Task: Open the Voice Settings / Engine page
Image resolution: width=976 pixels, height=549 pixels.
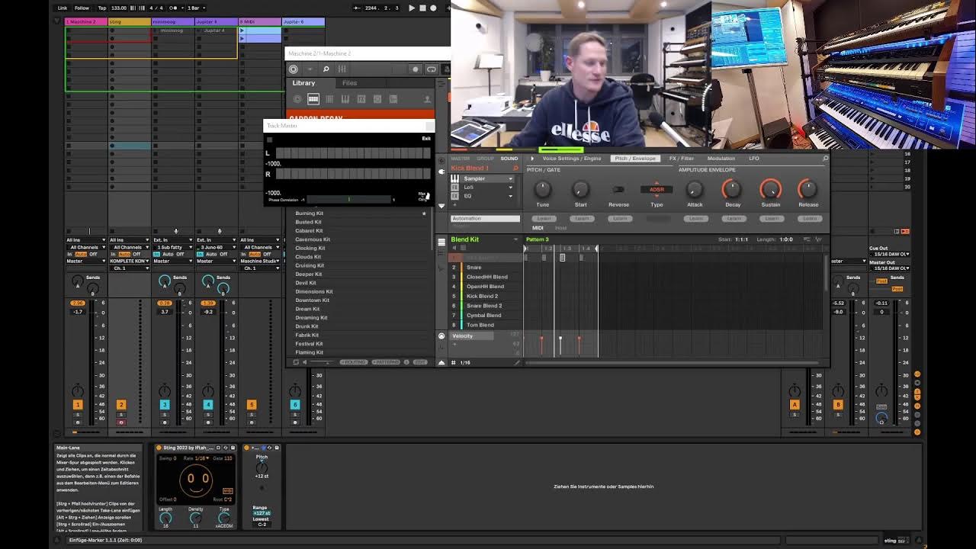Action: coord(572,159)
